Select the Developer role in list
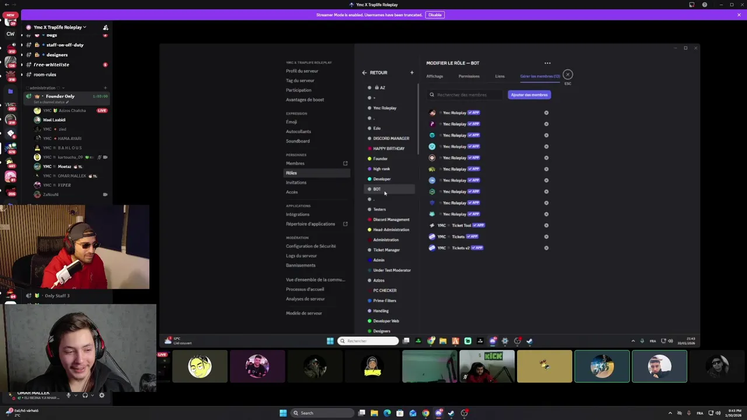 coord(382,179)
